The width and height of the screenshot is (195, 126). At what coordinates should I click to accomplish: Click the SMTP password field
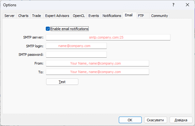pos(76,55)
